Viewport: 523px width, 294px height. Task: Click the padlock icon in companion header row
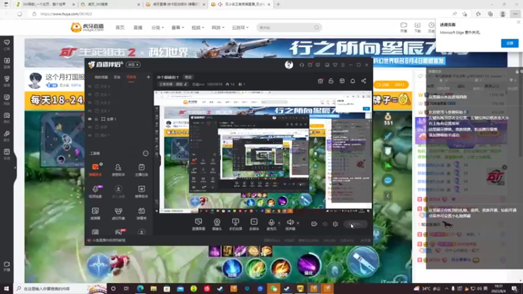331,81
